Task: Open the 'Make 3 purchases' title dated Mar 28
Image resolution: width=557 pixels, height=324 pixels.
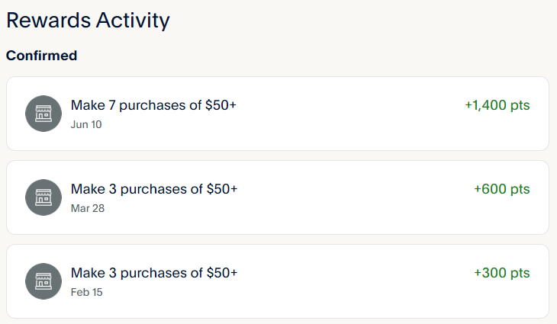Action: 153,189
